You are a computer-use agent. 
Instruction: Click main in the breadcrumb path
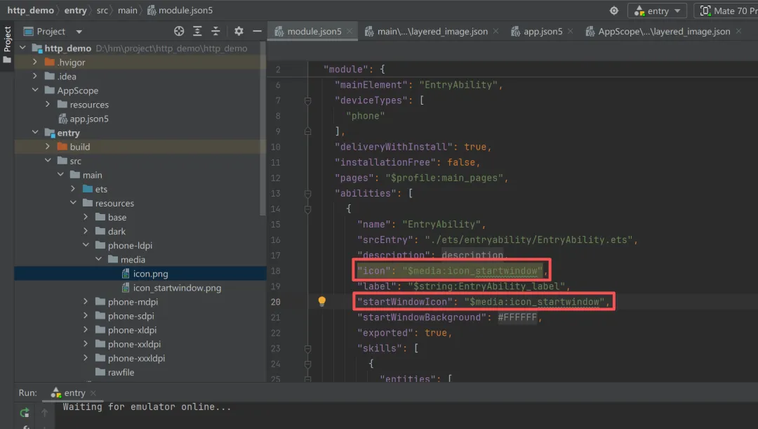128,10
